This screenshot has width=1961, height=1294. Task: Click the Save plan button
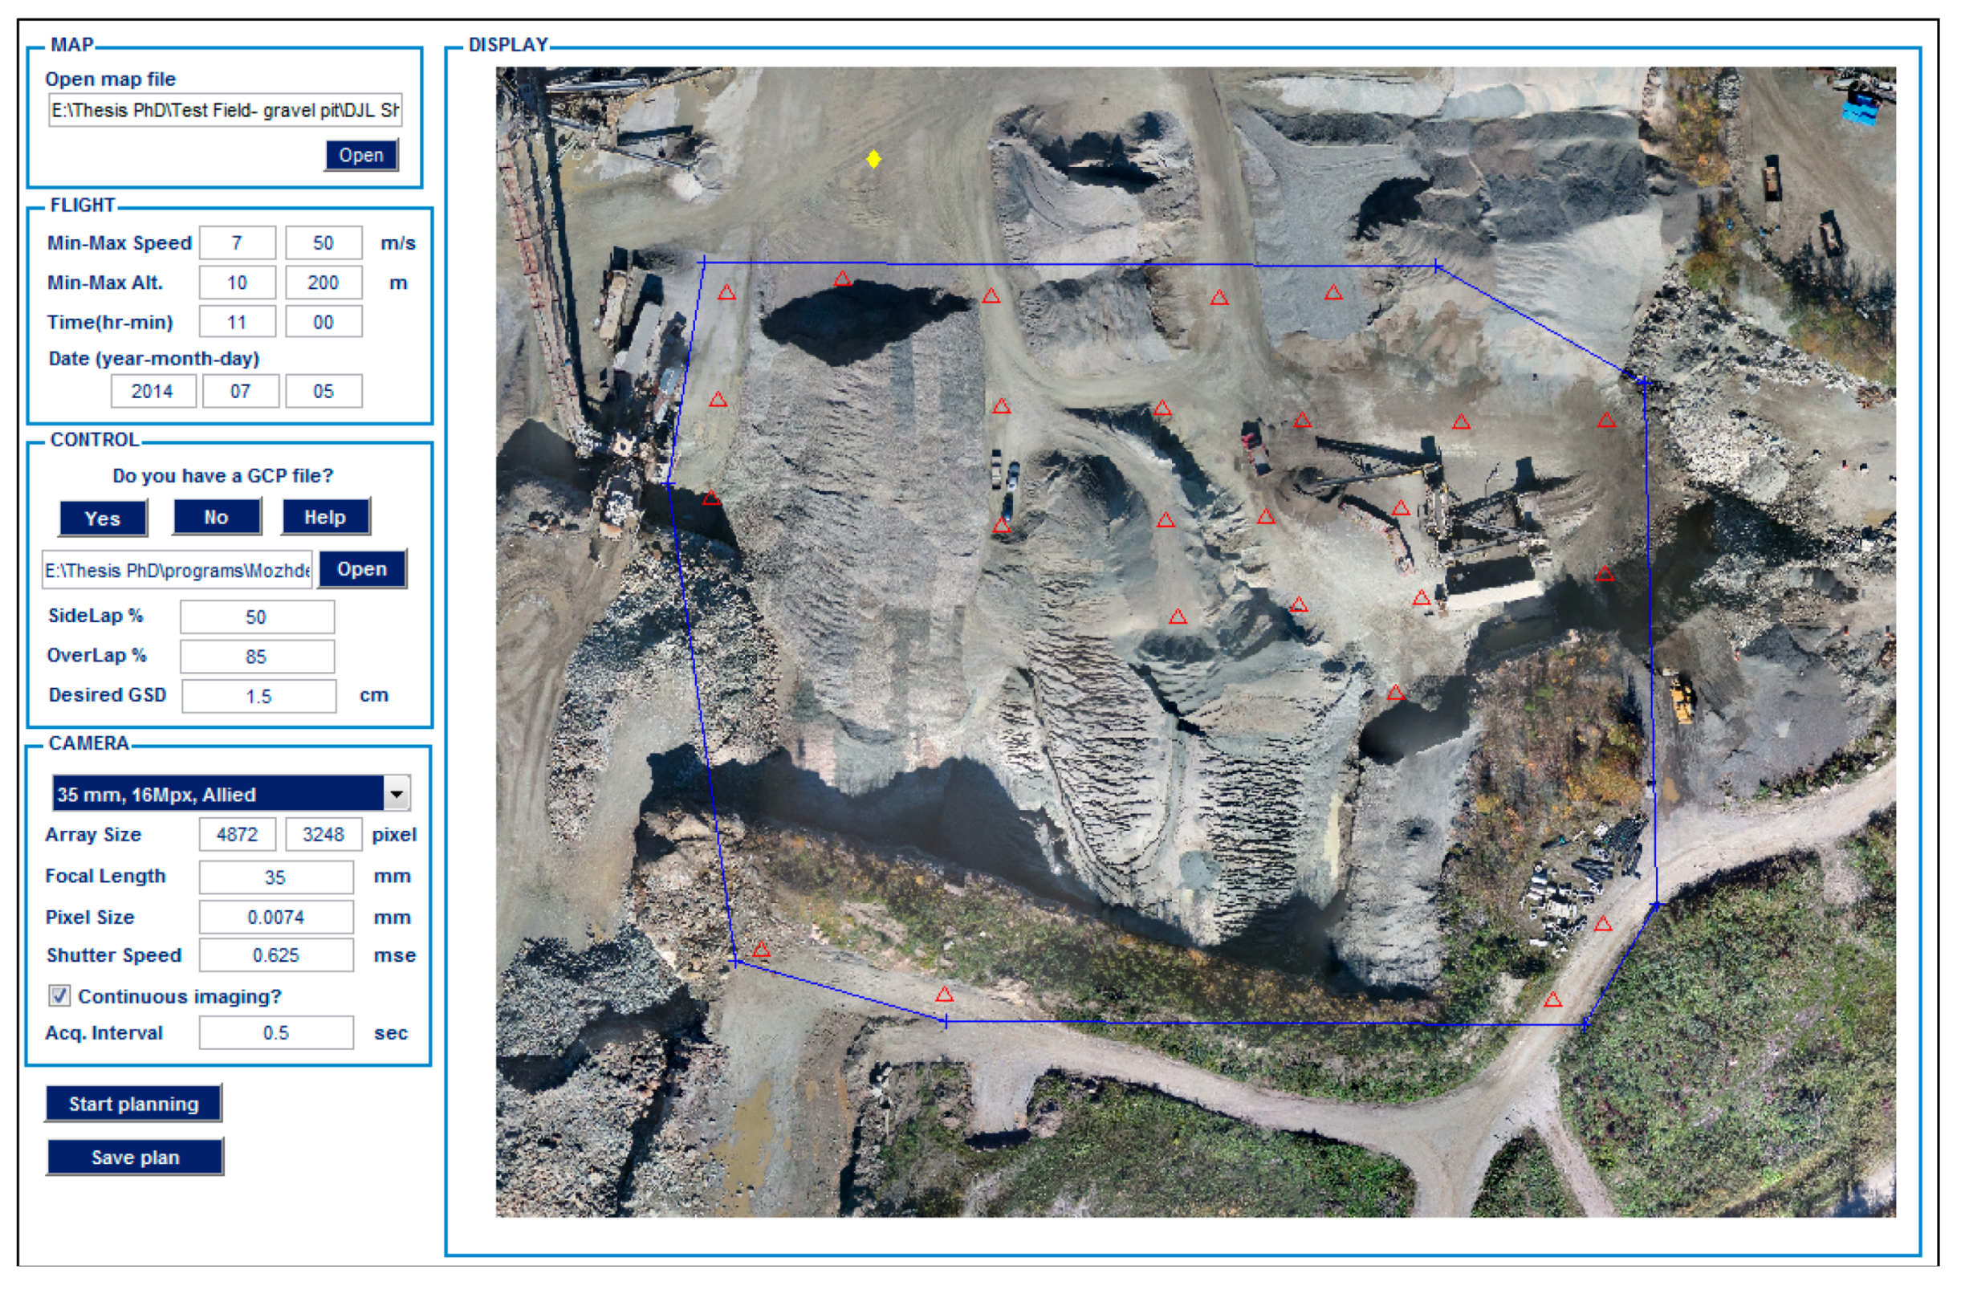click(x=136, y=1158)
